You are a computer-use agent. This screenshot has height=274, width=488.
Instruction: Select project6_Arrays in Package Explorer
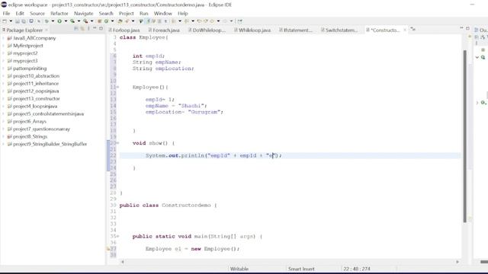point(30,122)
